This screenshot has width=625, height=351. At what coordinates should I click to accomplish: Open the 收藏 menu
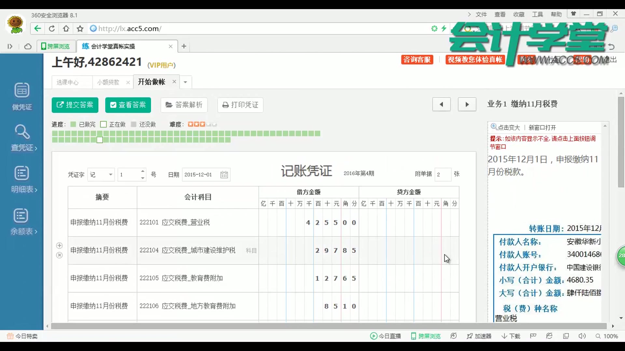(x=519, y=14)
